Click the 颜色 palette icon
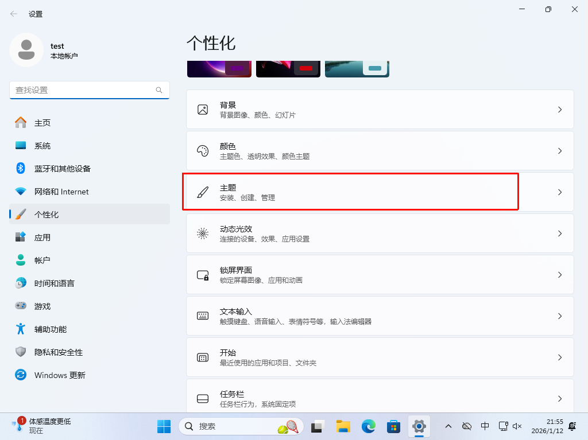The height and width of the screenshot is (440, 588). tap(203, 151)
